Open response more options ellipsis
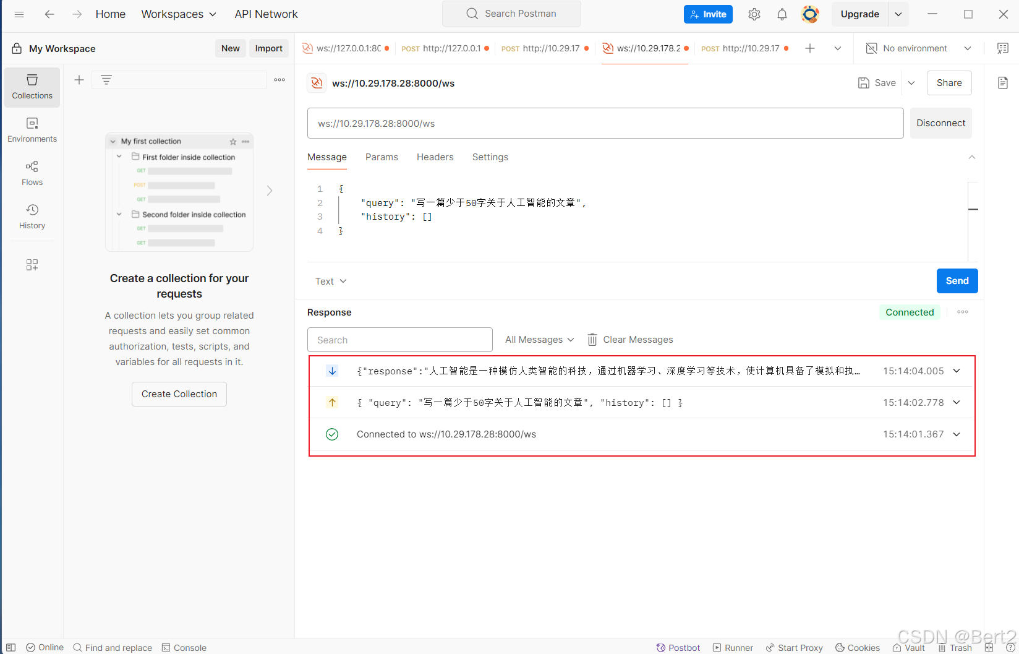Screen dimensions: 1019x654 963,312
